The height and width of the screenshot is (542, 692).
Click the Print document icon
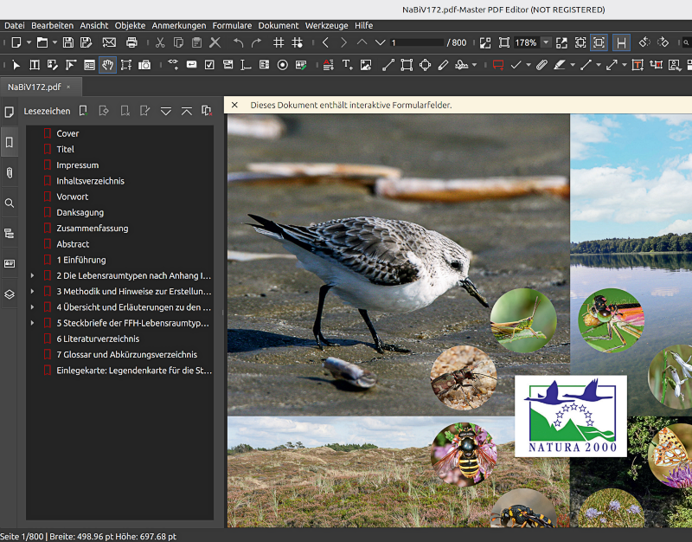point(131,41)
